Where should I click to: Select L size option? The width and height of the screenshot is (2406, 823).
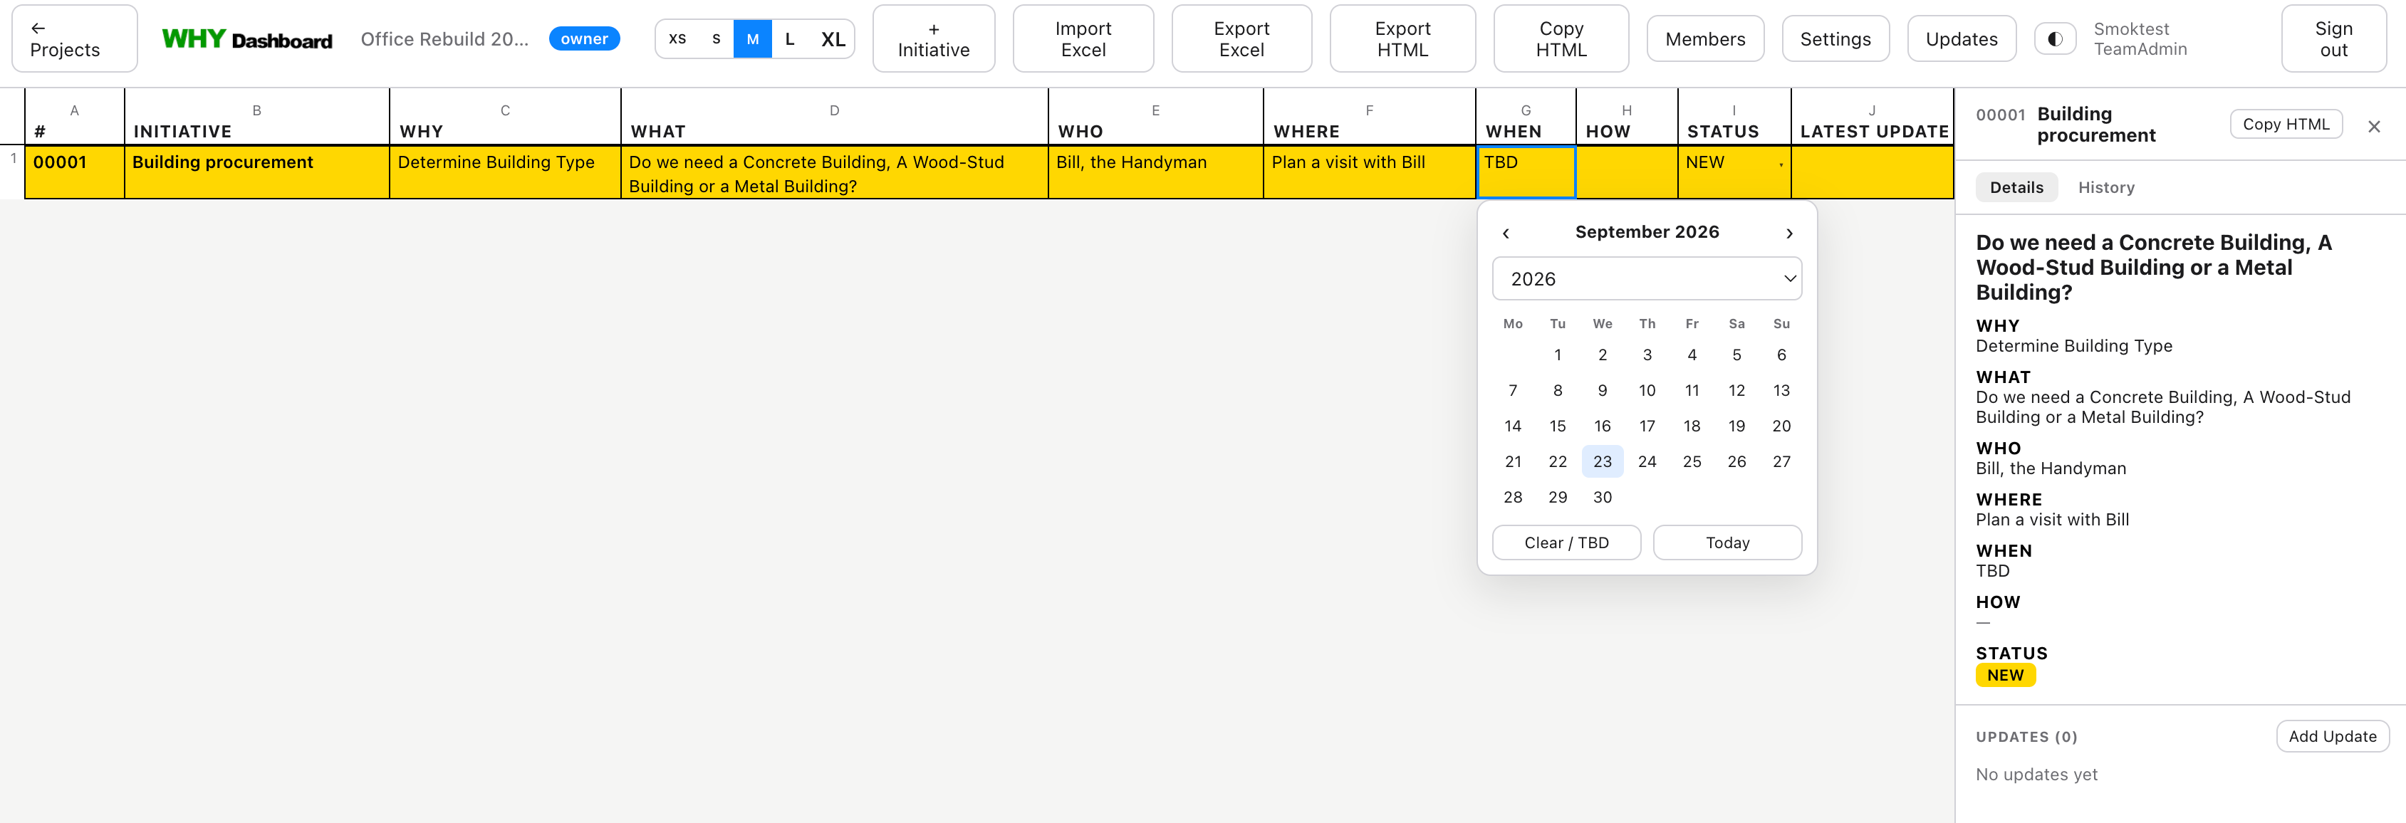(x=790, y=38)
